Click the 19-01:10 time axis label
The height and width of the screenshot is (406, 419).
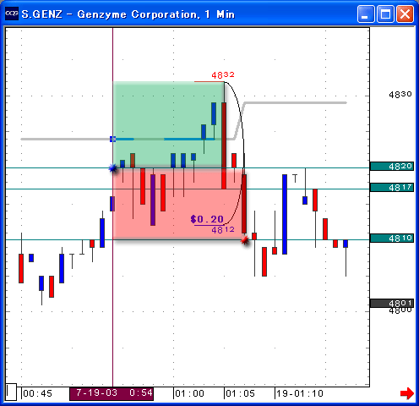click(x=300, y=393)
